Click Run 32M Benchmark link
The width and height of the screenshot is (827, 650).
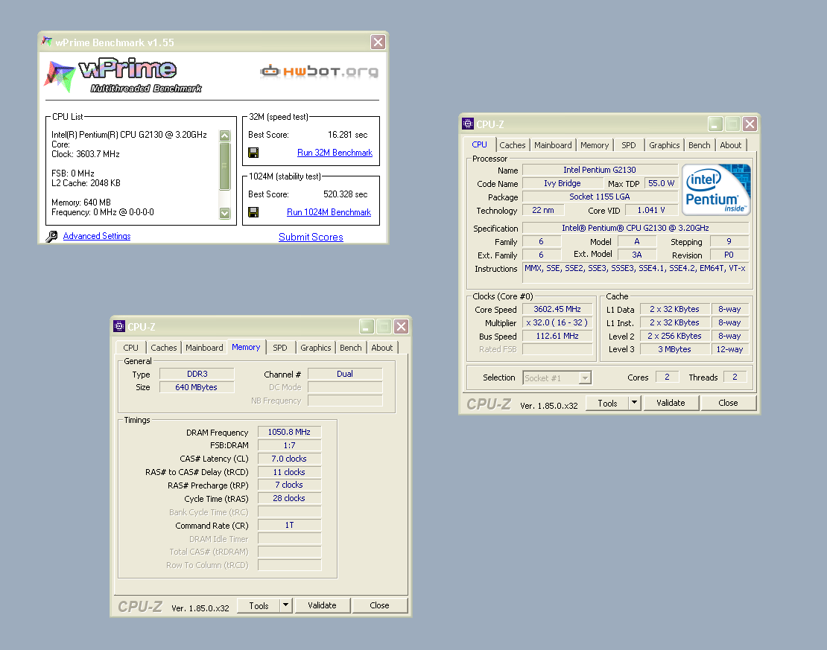point(335,153)
